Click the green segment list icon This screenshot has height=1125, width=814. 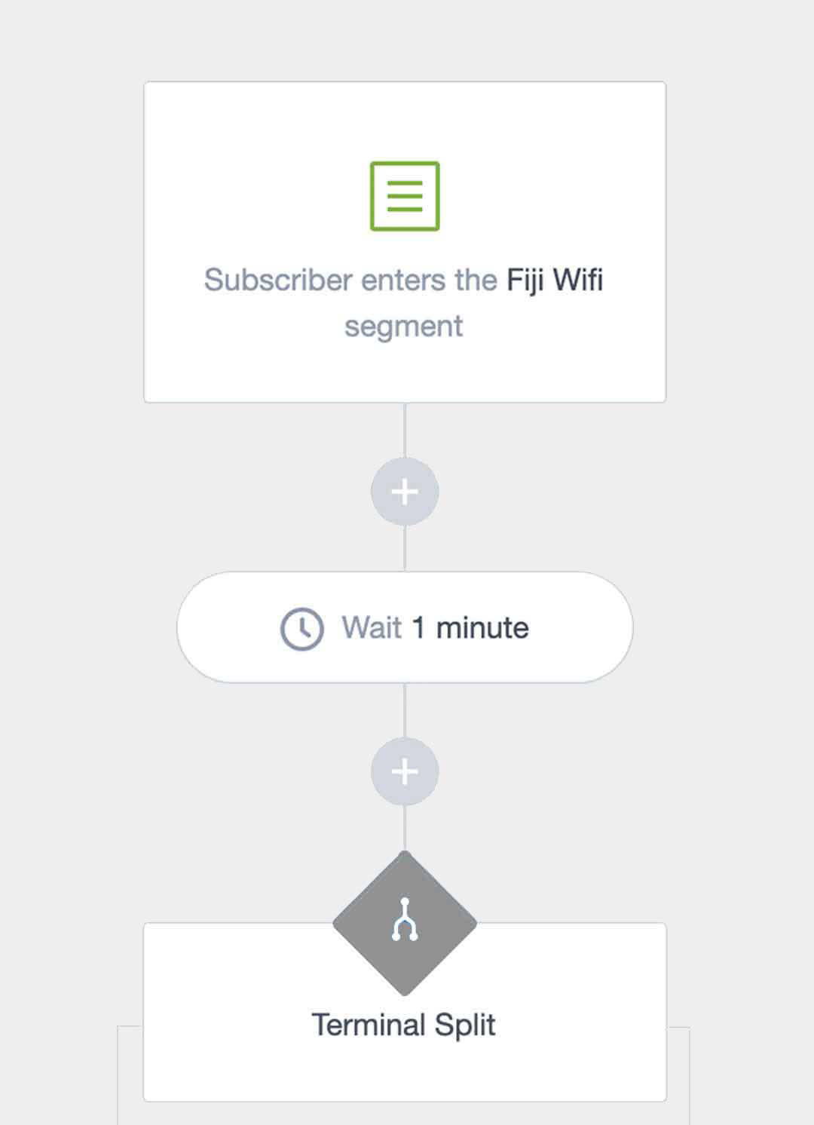click(405, 196)
